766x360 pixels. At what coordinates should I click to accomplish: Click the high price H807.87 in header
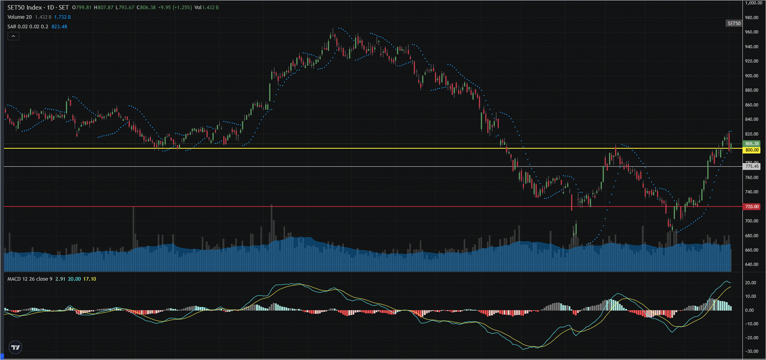click(x=104, y=8)
